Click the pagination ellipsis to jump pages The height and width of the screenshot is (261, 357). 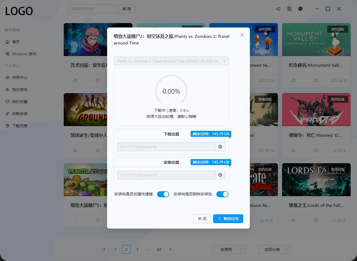(x=148, y=249)
